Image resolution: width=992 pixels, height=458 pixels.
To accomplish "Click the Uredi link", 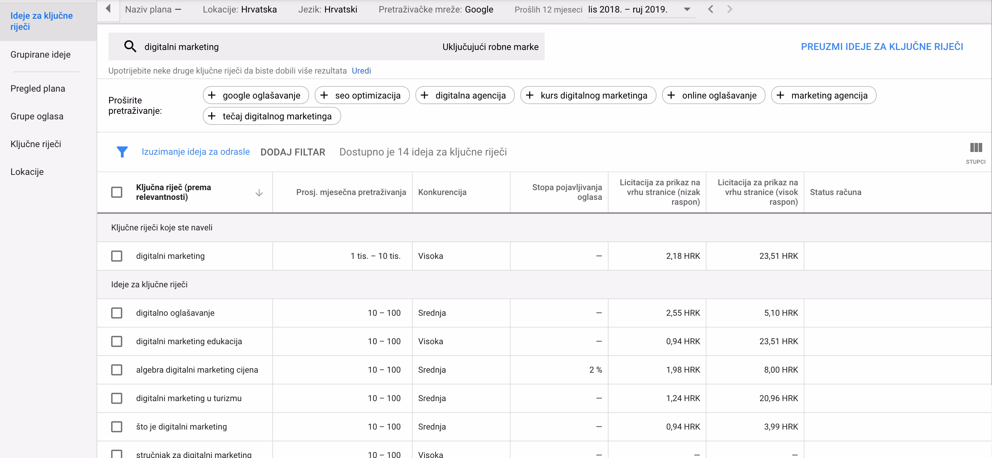I will [361, 71].
